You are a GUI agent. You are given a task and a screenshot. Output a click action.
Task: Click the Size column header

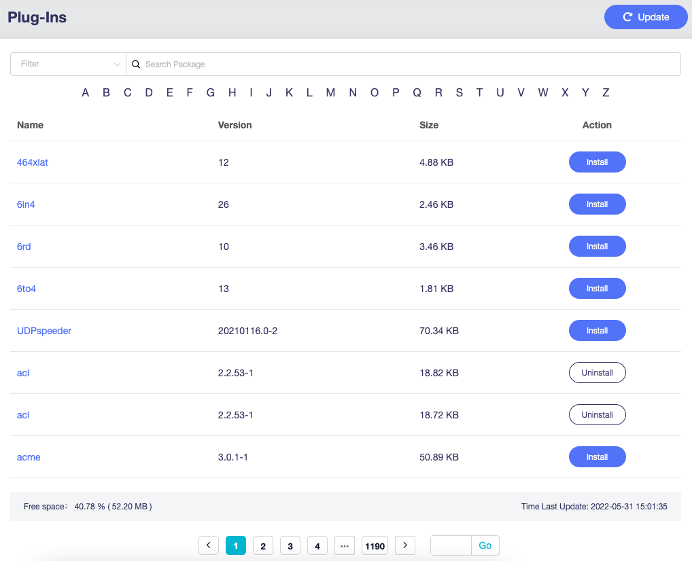pos(429,125)
